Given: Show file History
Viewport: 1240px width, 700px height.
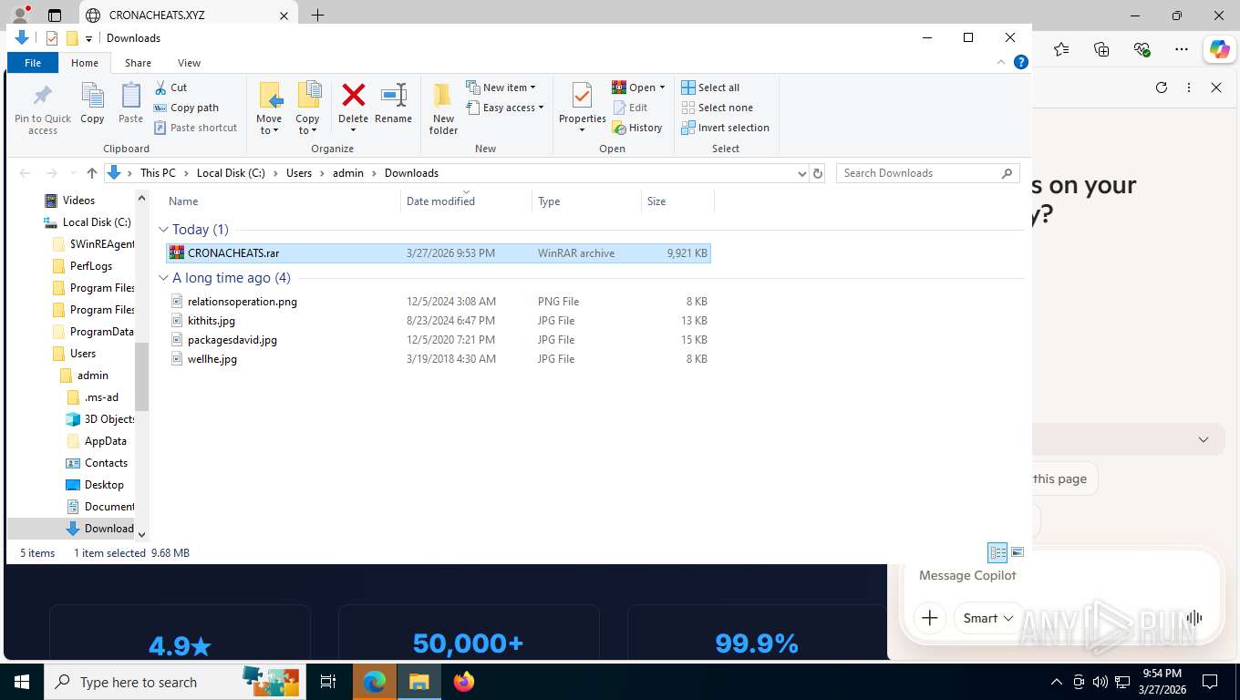Looking at the screenshot, I should click(x=637, y=128).
